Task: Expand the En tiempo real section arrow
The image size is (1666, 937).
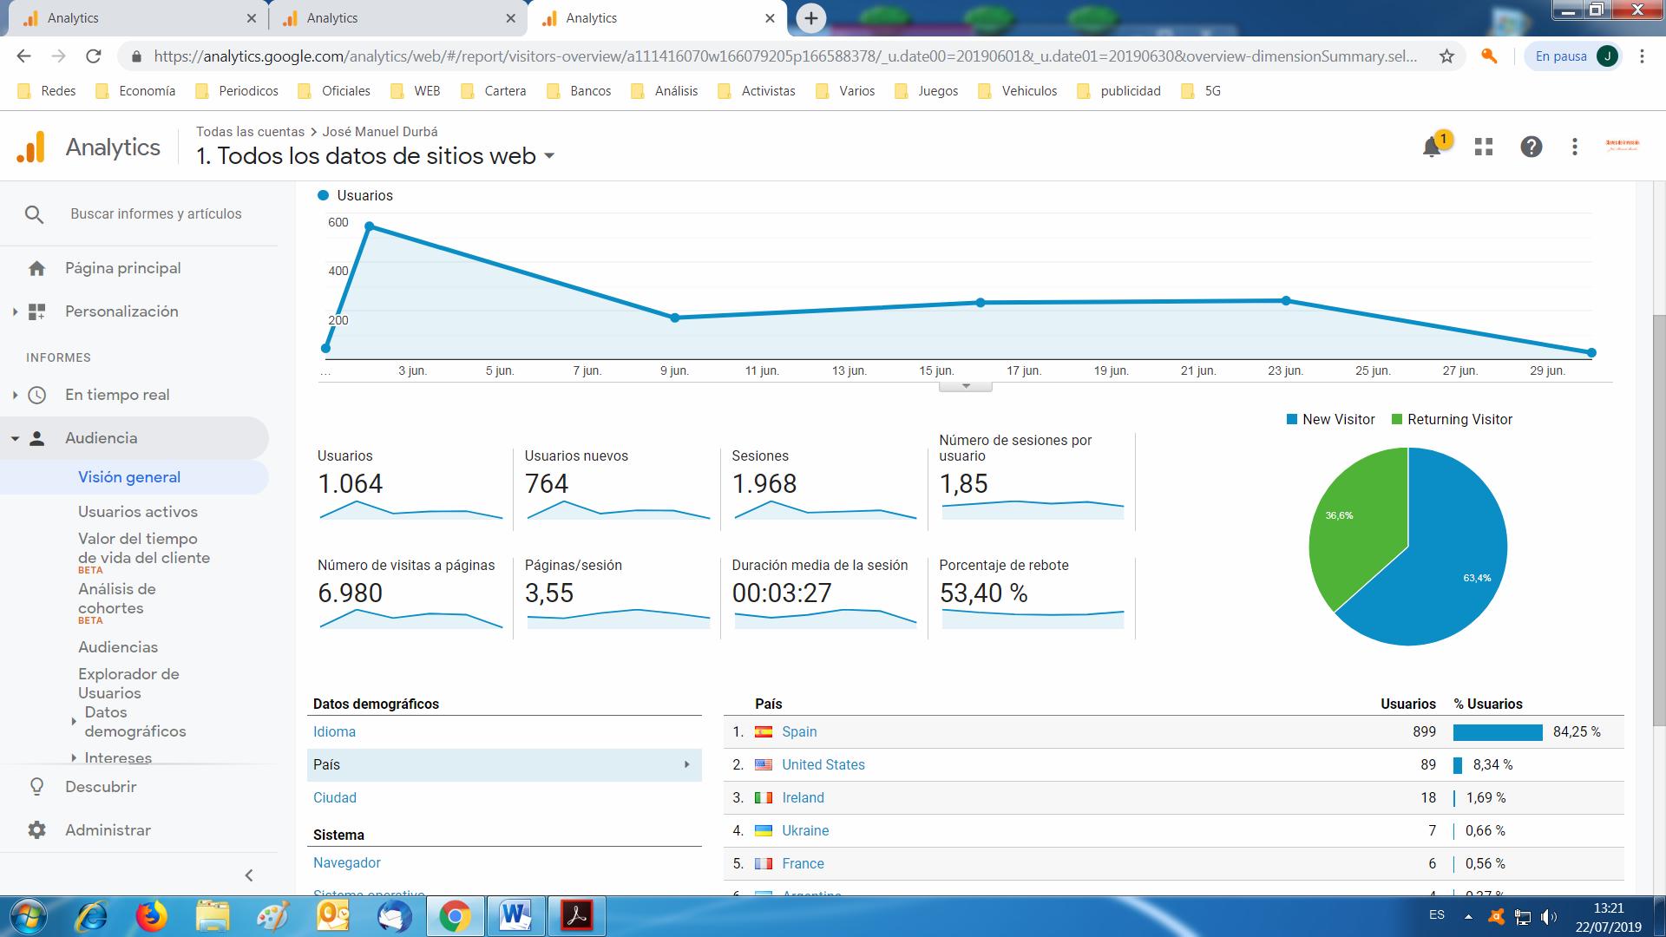Action: 15,395
